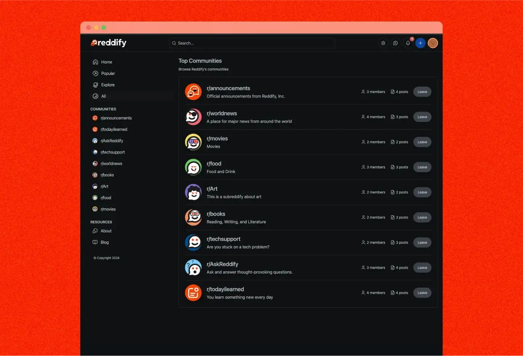Leave the r/books community
The width and height of the screenshot is (523, 356).
422,217
